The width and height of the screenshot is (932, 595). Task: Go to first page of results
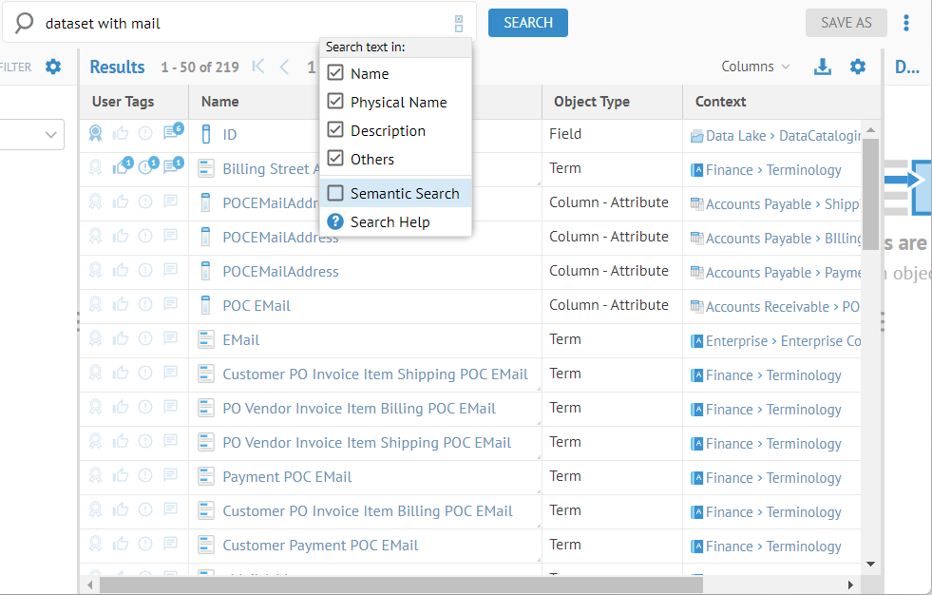258,67
